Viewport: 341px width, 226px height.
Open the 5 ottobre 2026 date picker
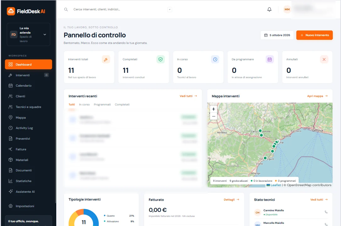[x=277, y=35]
